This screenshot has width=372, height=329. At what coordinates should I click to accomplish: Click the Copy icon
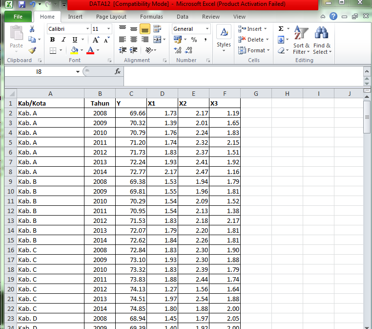pos(32,39)
